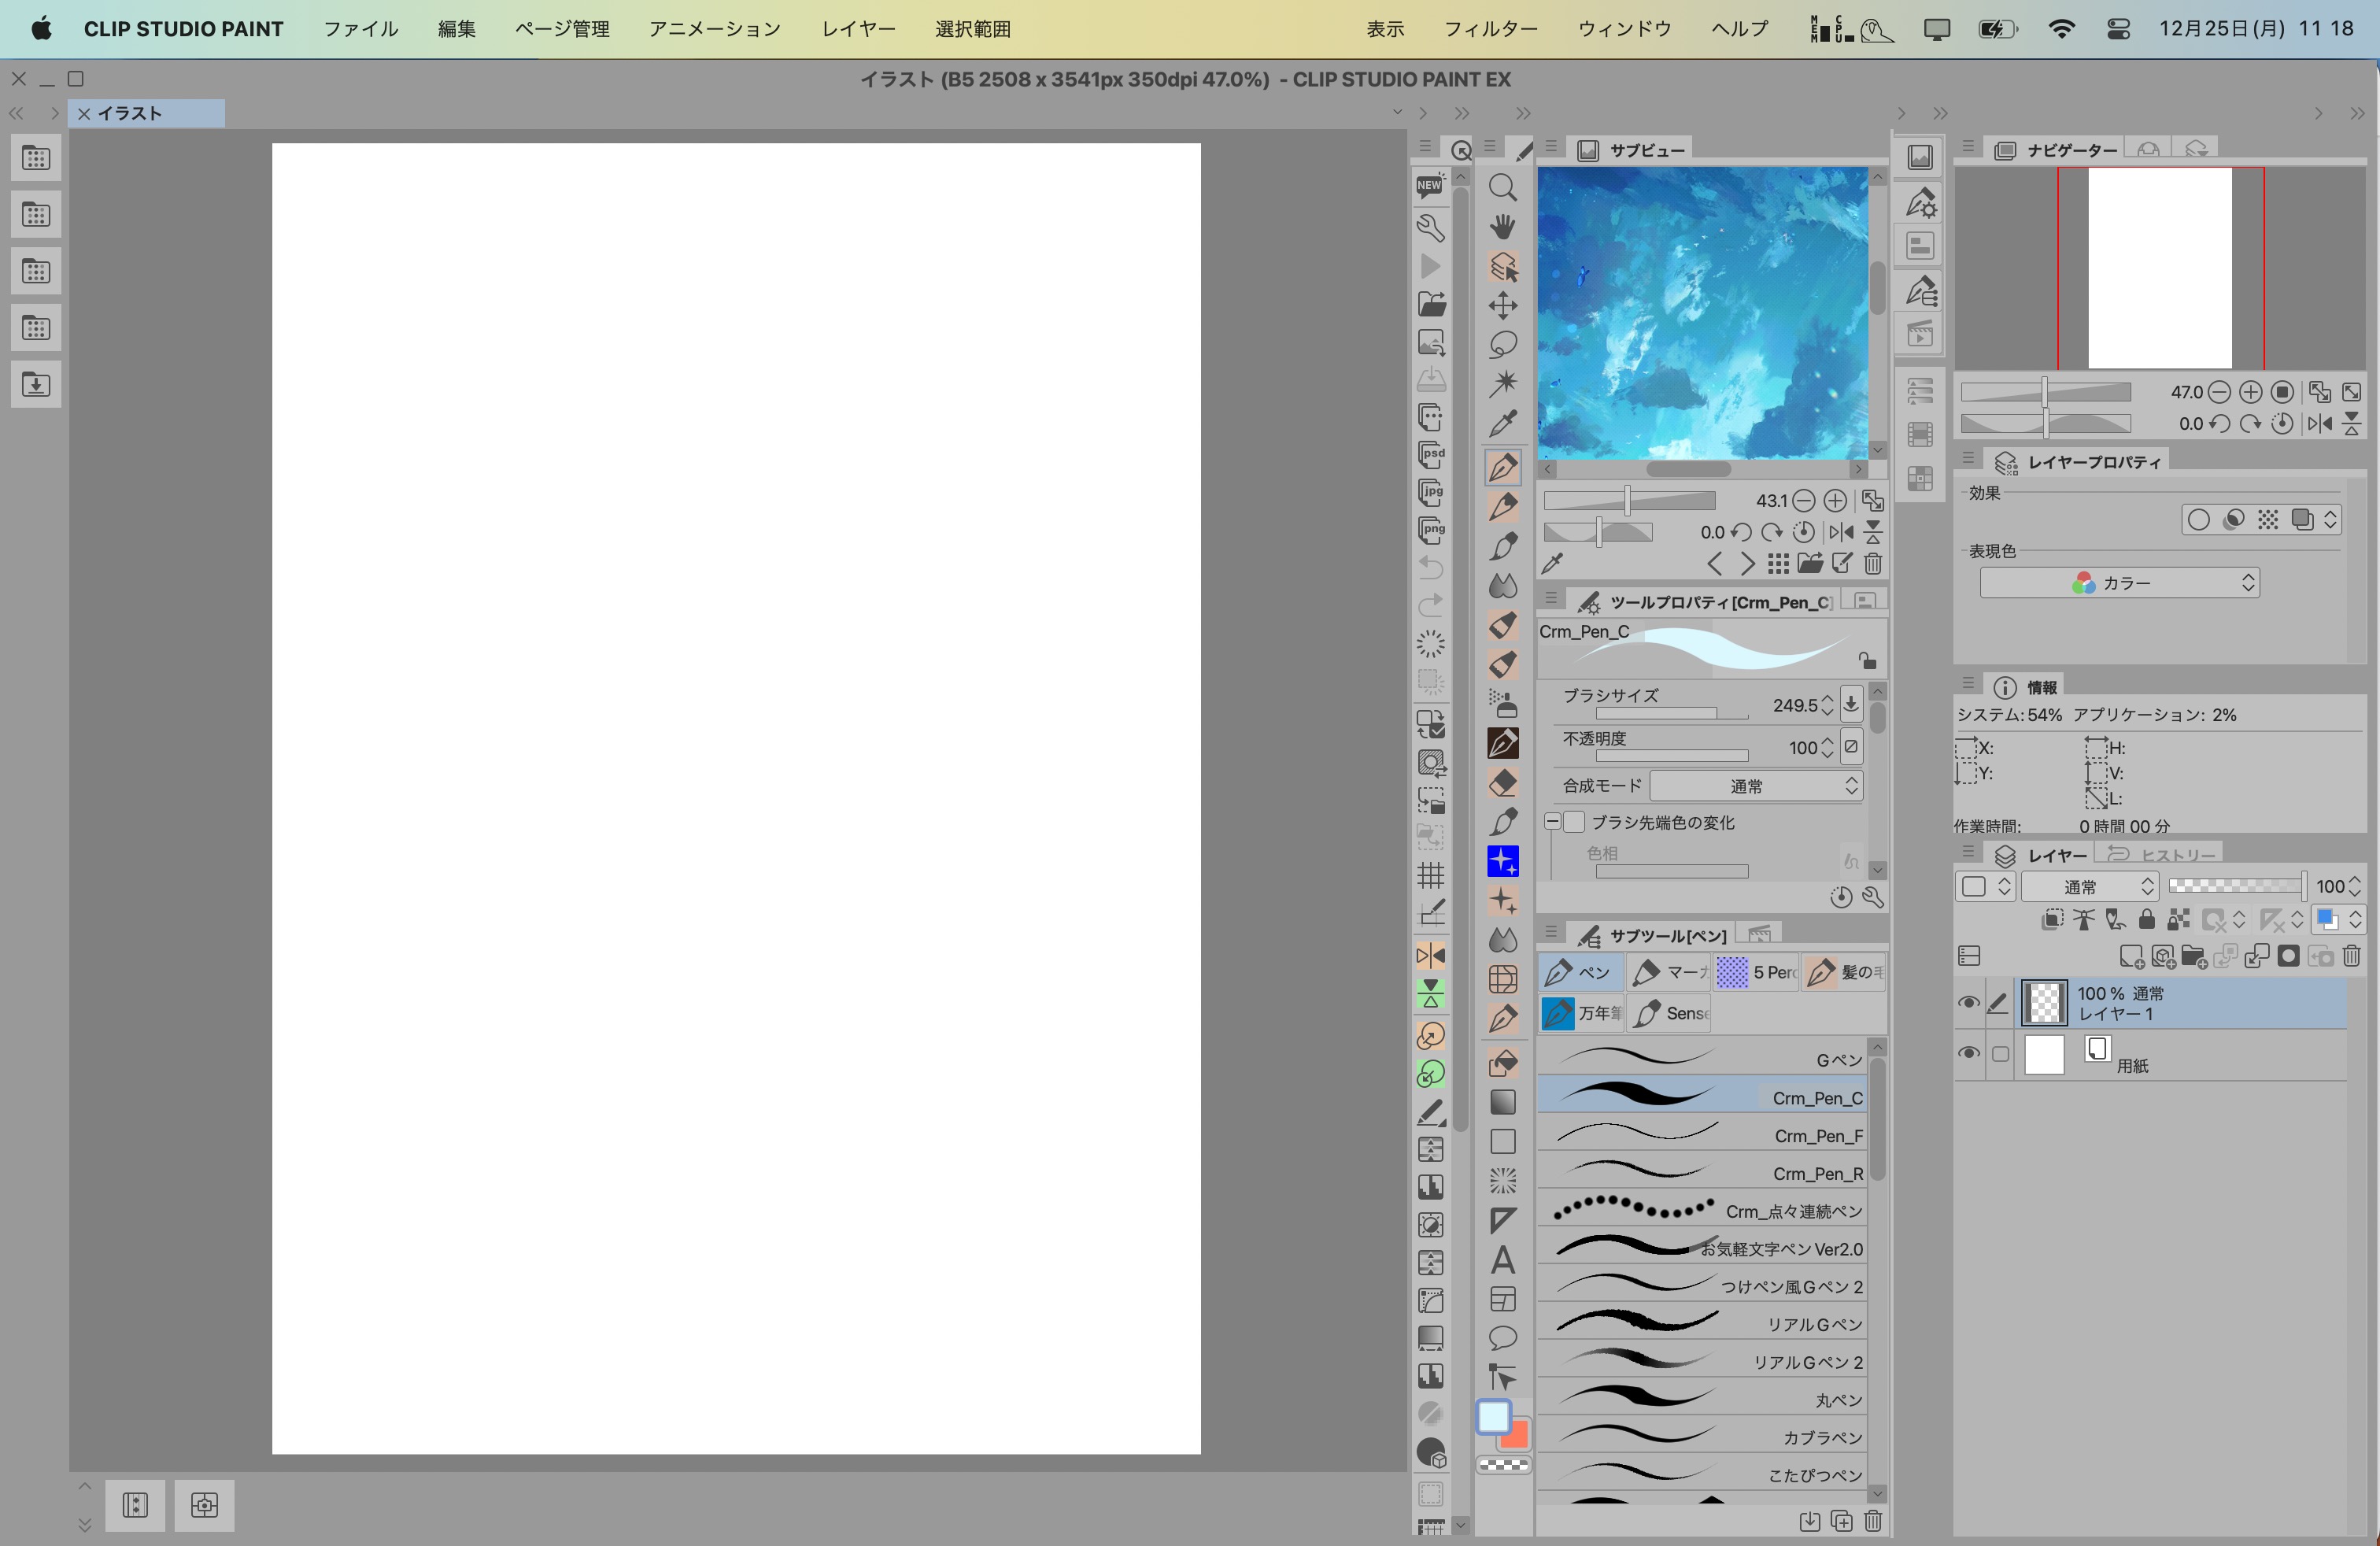Select the Eraser tool

point(1502,782)
